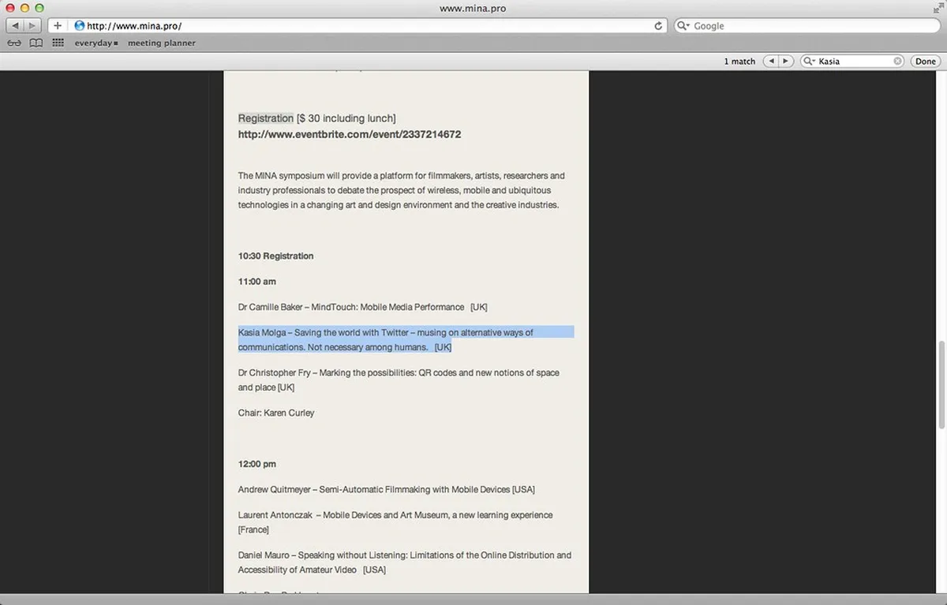Click the Done button in find bar

pos(926,62)
